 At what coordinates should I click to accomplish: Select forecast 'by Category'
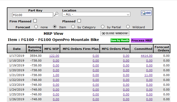click(x=73, y=27)
